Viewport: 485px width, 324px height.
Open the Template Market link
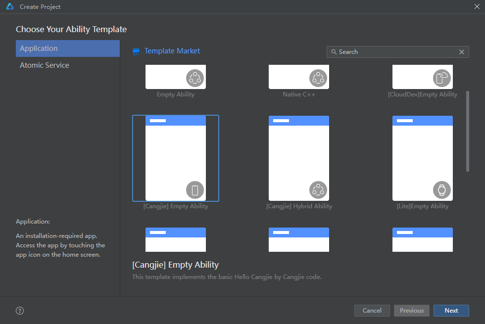tap(172, 51)
